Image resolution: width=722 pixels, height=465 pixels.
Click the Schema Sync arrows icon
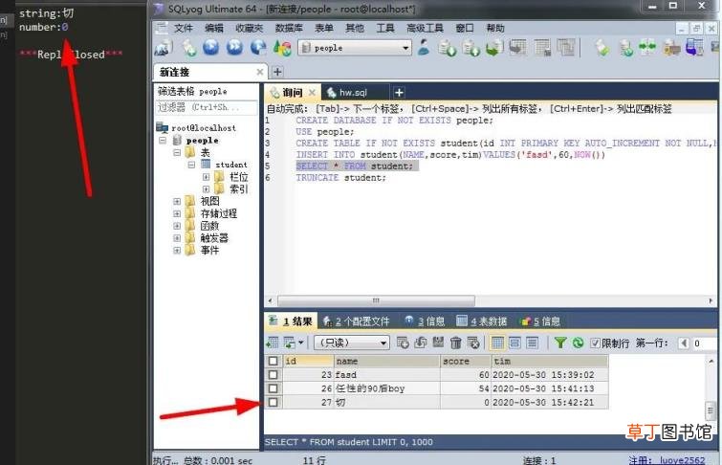[x=647, y=48]
